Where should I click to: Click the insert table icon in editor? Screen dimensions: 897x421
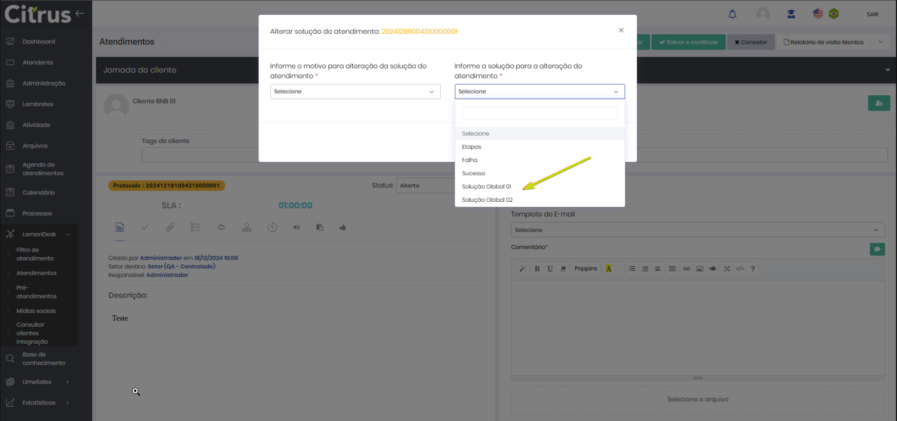point(672,269)
